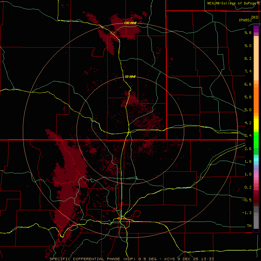Click the [PHAS] units label
The image size is (261, 261).
[x=245, y=20]
